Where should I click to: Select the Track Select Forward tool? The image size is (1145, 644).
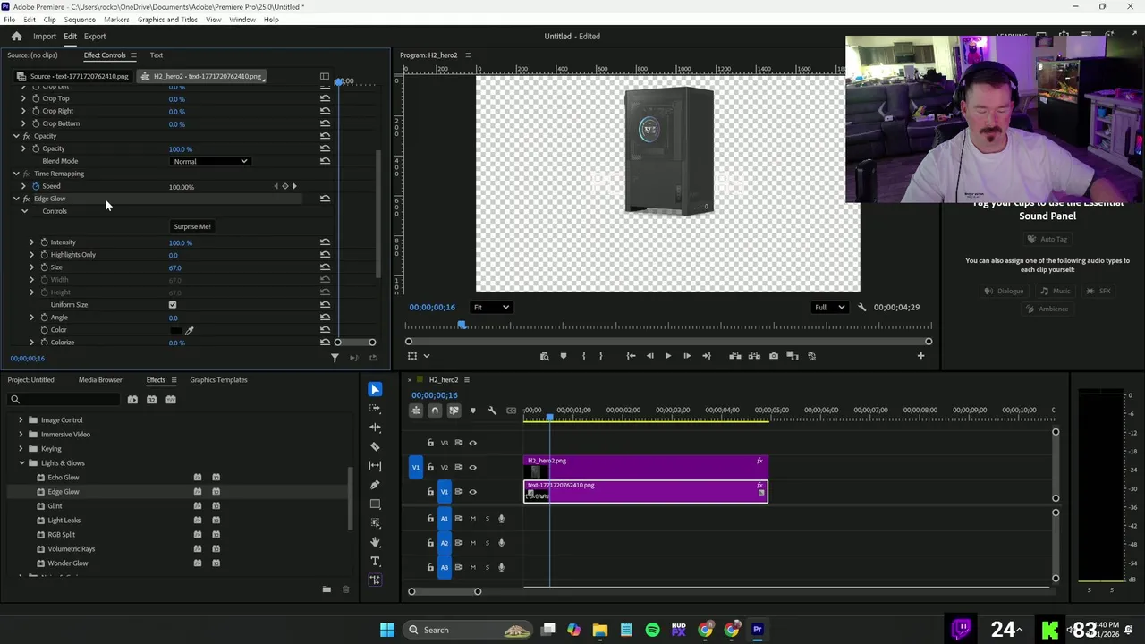tap(375, 408)
